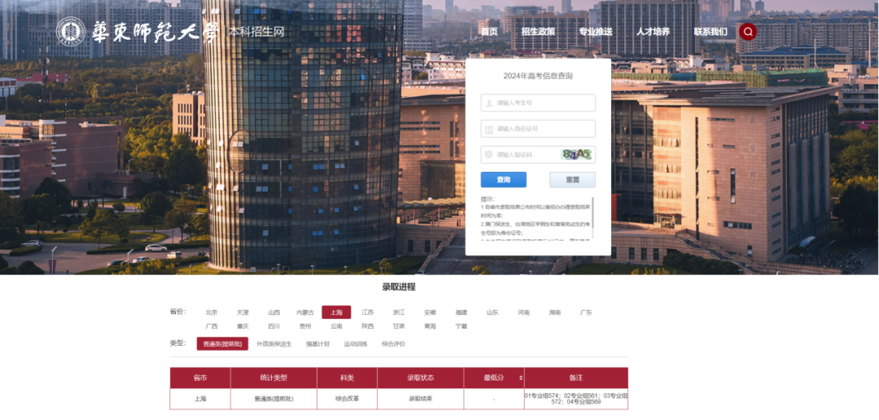Click the 备注 column header
Screen dimensions: 879x420
(575, 378)
